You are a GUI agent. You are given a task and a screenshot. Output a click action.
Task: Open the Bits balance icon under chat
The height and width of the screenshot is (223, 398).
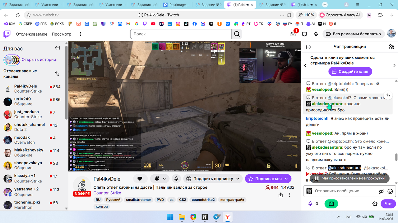310,203
